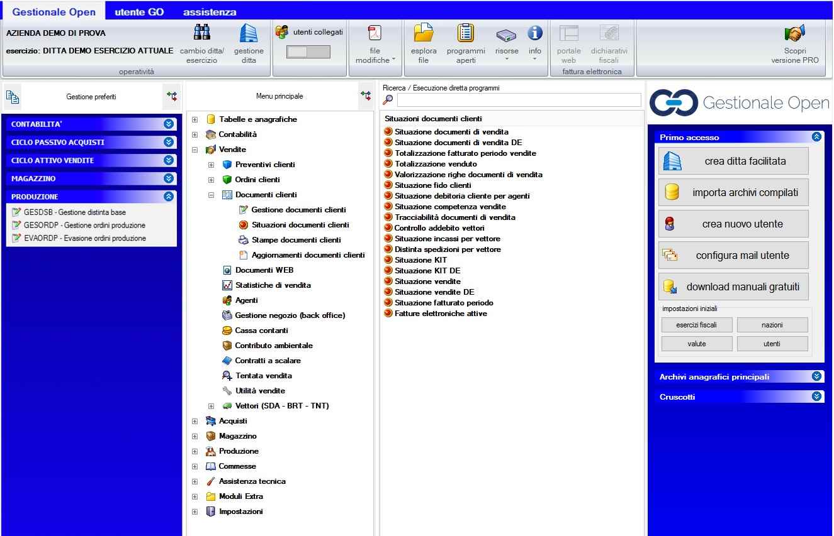Open Situazione fido clienti from list
Image resolution: width=834 pixels, height=536 pixels.
pos(432,185)
